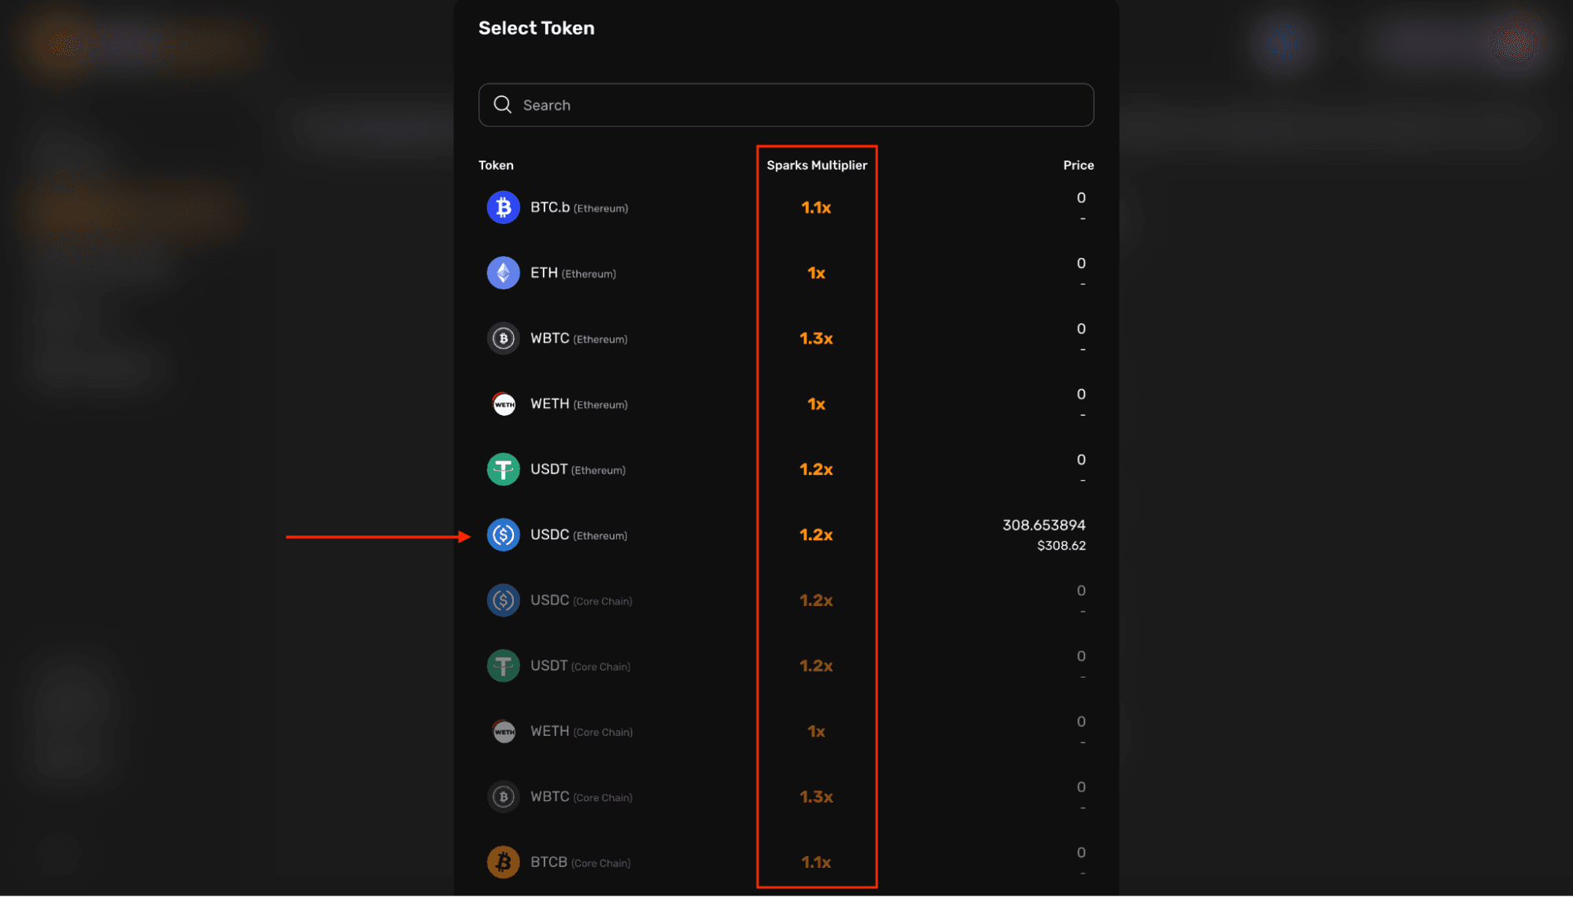Select the USDC Ethereum dollar icon
The image size is (1573, 897).
pos(503,535)
